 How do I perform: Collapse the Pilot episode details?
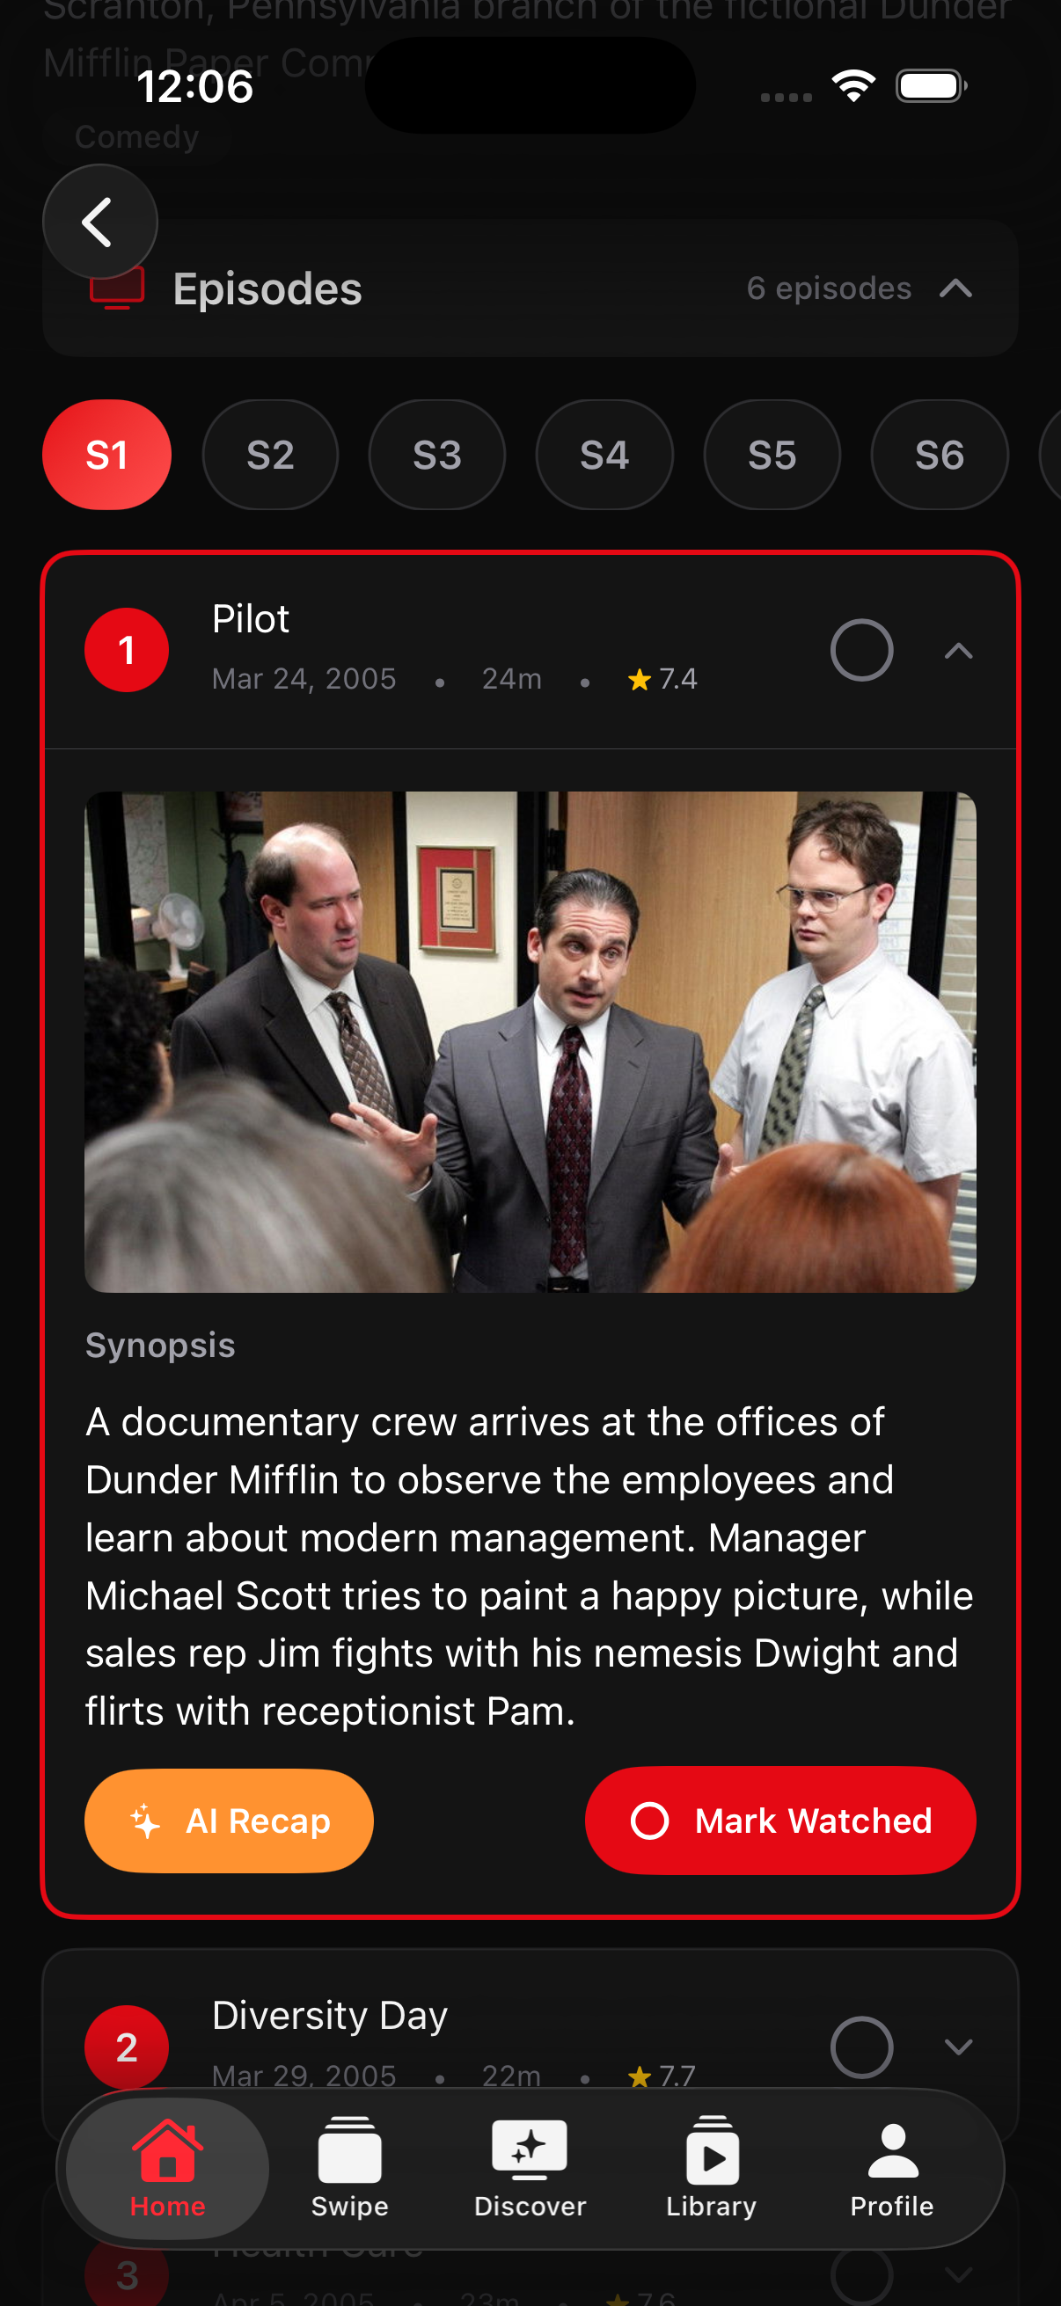[958, 651]
